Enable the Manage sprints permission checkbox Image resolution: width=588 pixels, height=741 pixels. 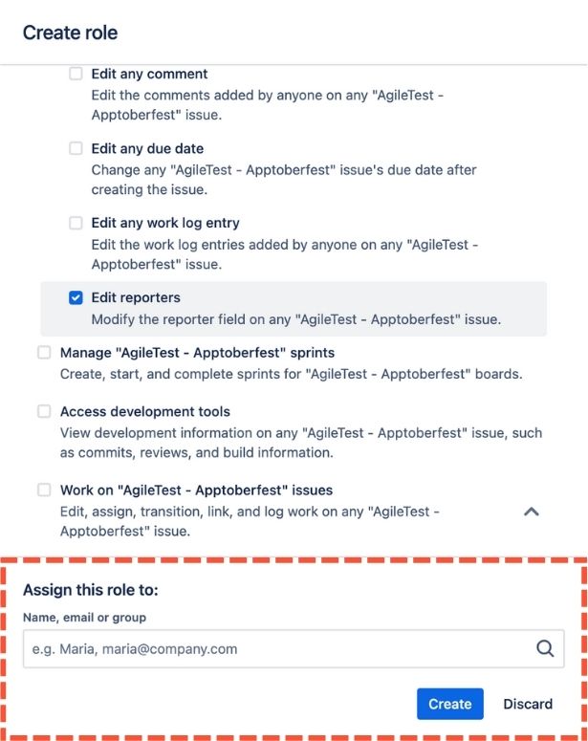[45, 353]
